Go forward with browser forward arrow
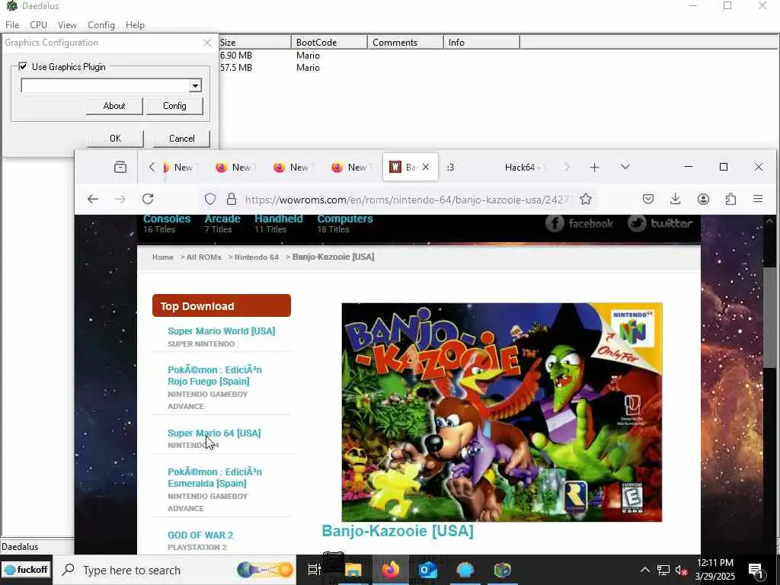Image resolution: width=780 pixels, height=585 pixels. pyautogui.click(x=120, y=199)
